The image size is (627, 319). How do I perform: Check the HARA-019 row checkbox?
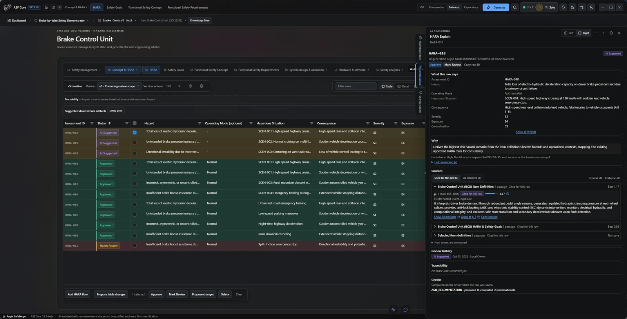point(134,143)
